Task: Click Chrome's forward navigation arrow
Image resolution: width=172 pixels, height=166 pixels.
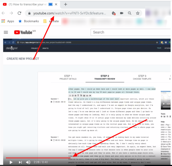Action: click(11, 13)
